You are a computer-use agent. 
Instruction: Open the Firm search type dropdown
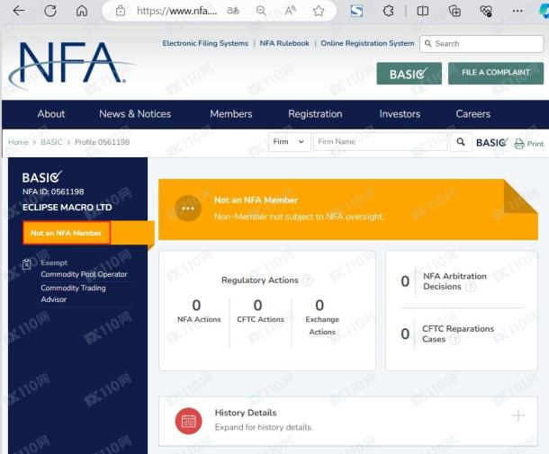click(x=289, y=142)
